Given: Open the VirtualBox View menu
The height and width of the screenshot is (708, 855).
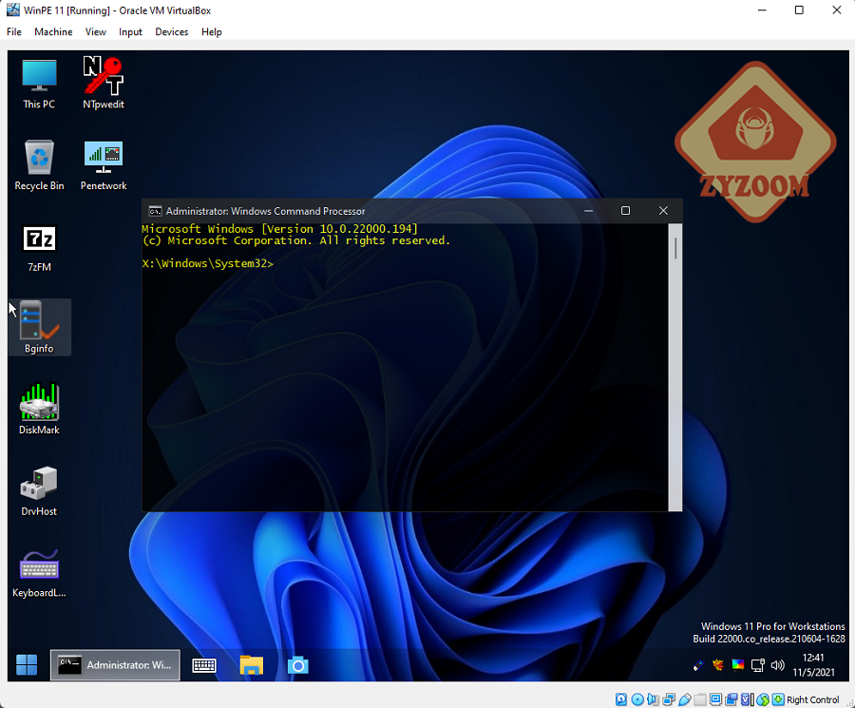Looking at the screenshot, I should coord(95,31).
